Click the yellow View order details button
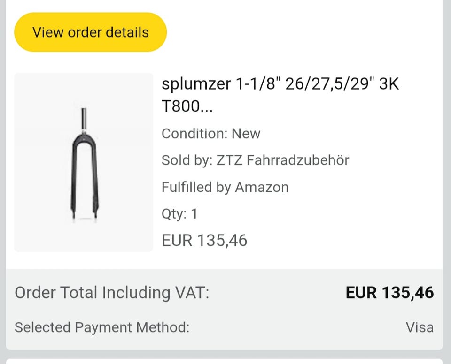 [90, 32]
